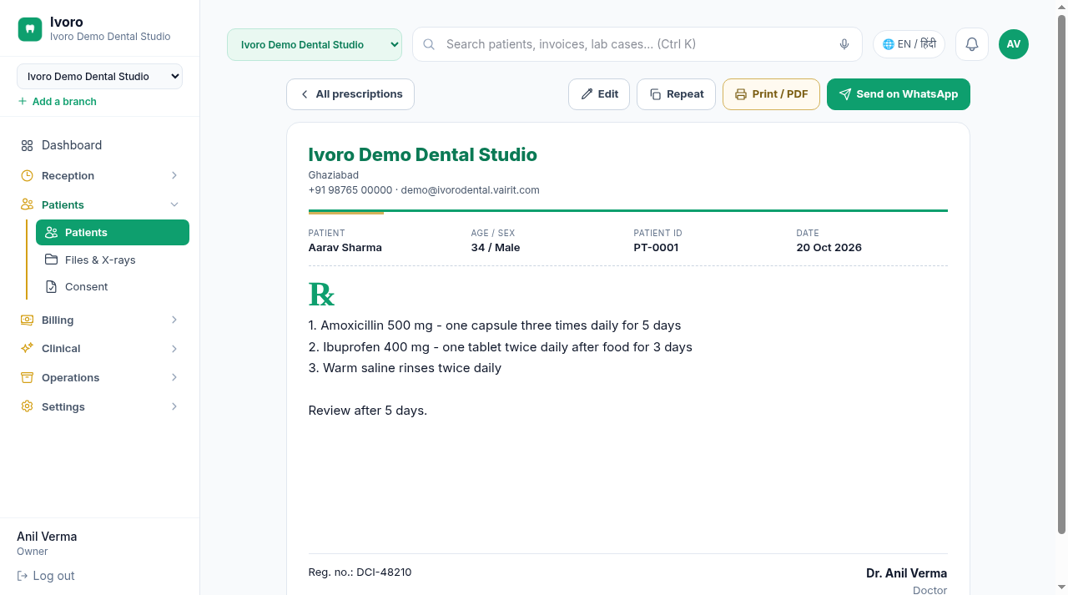The height and width of the screenshot is (595, 1068).
Task: Print or export prescription as PDF
Action: coord(771,94)
